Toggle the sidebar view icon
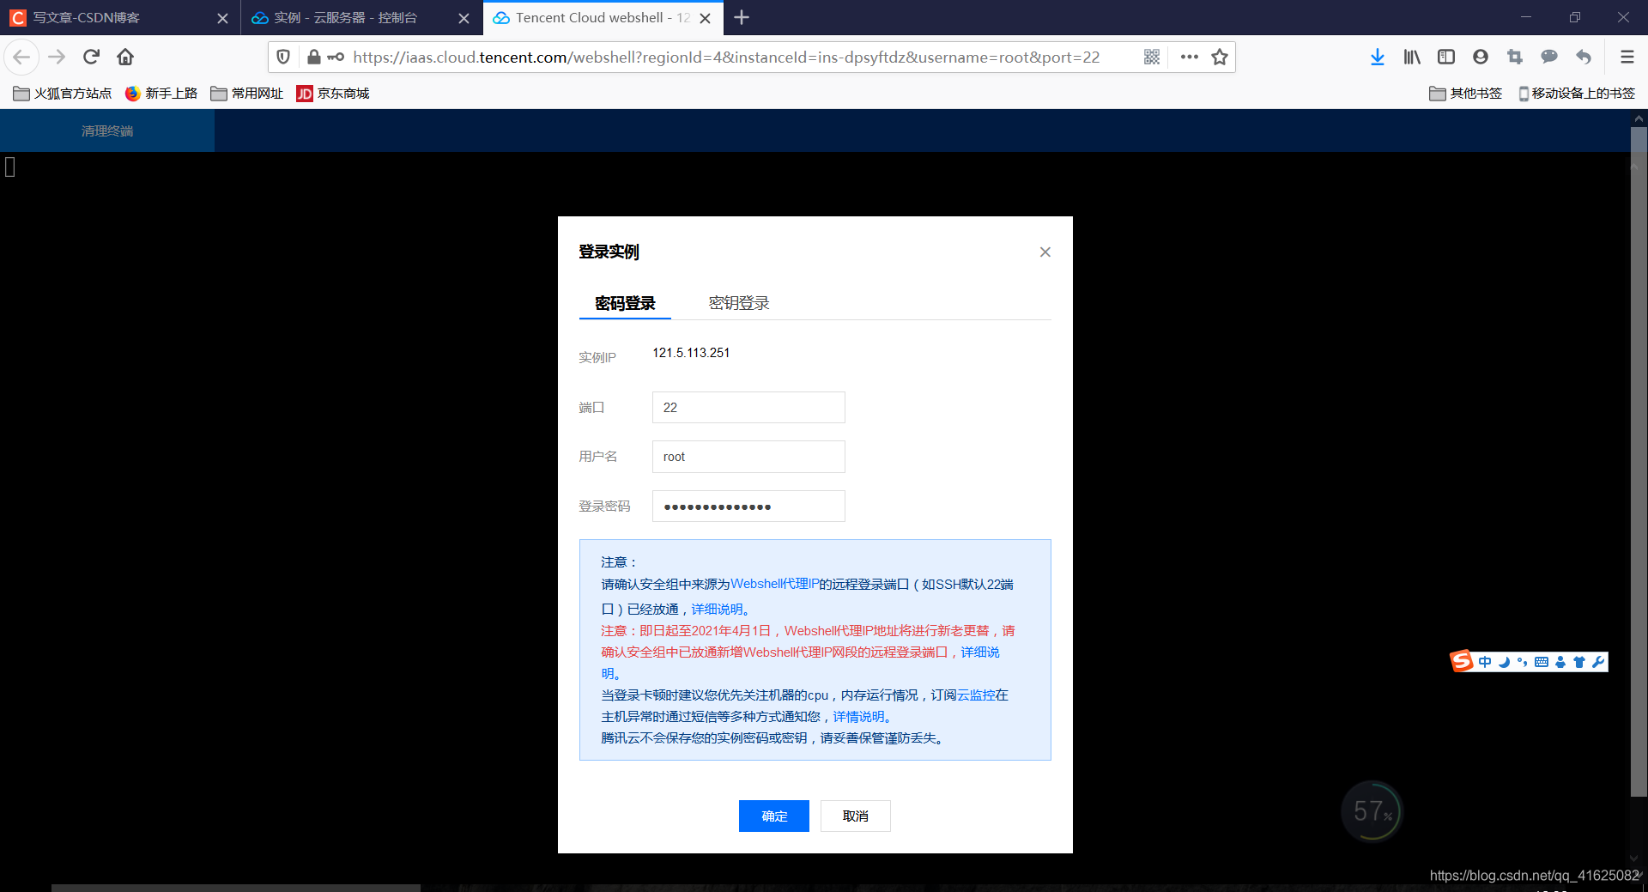Viewport: 1648px width, 892px height. pos(1446,57)
